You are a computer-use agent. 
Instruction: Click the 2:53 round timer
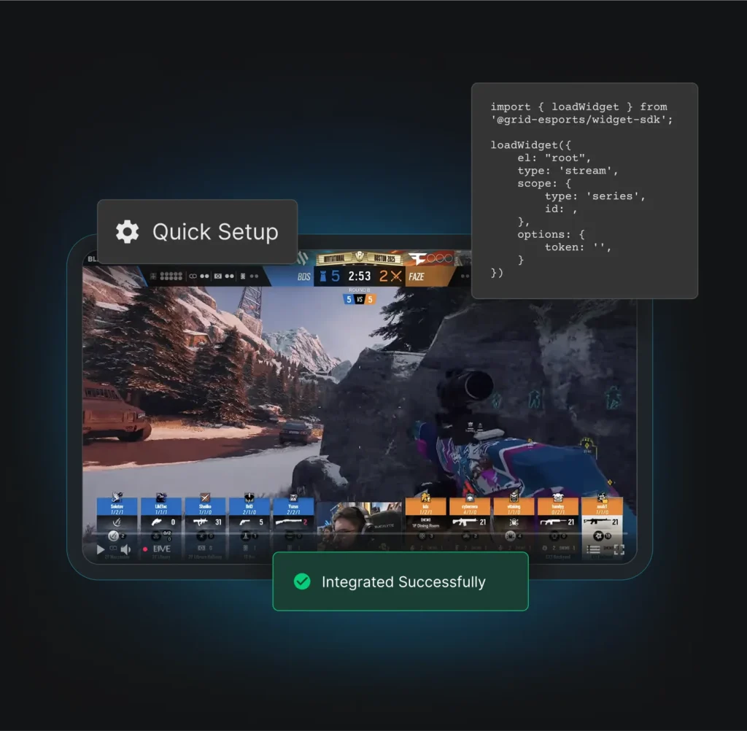[359, 276]
